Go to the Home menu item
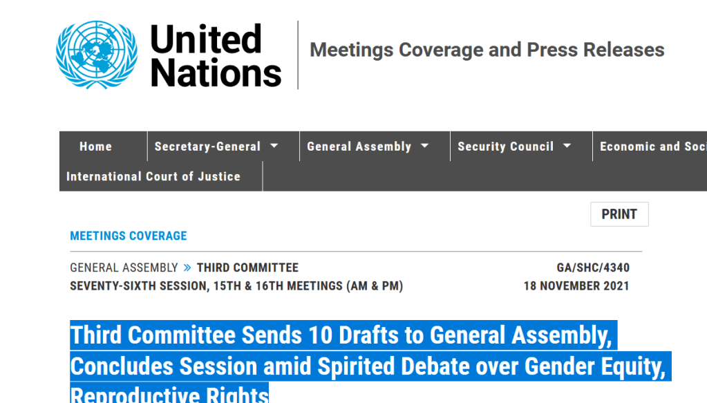Screen dimensions: 707x403 pos(95,147)
